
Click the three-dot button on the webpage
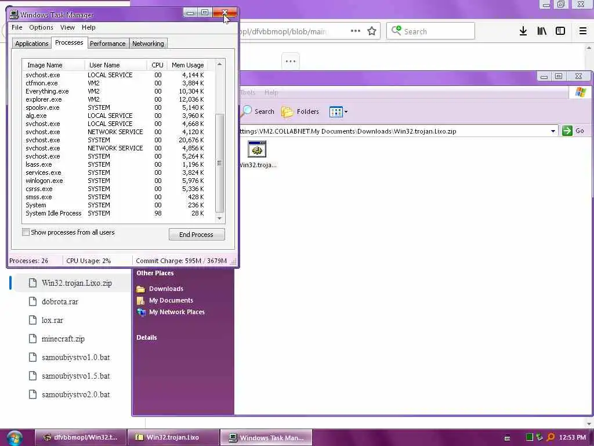tap(291, 61)
